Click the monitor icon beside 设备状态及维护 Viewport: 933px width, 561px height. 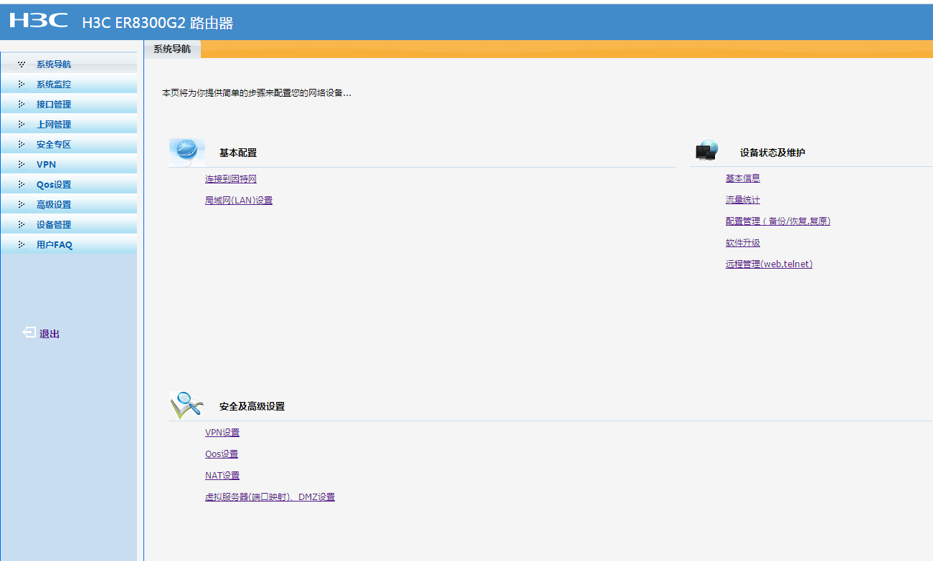tap(706, 150)
